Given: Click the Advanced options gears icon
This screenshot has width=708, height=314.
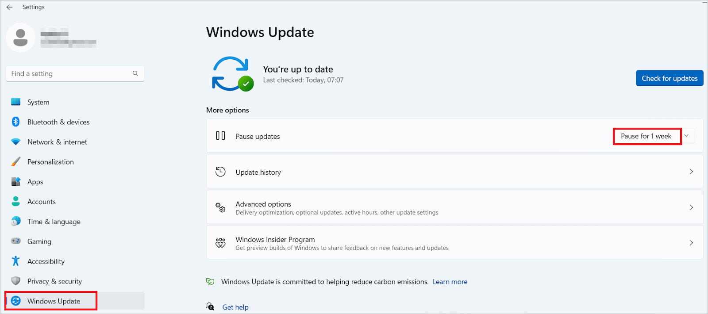Looking at the screenshot, I should pos(220,207).
